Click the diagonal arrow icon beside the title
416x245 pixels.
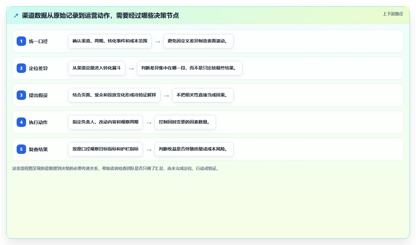tap(16, 15)
